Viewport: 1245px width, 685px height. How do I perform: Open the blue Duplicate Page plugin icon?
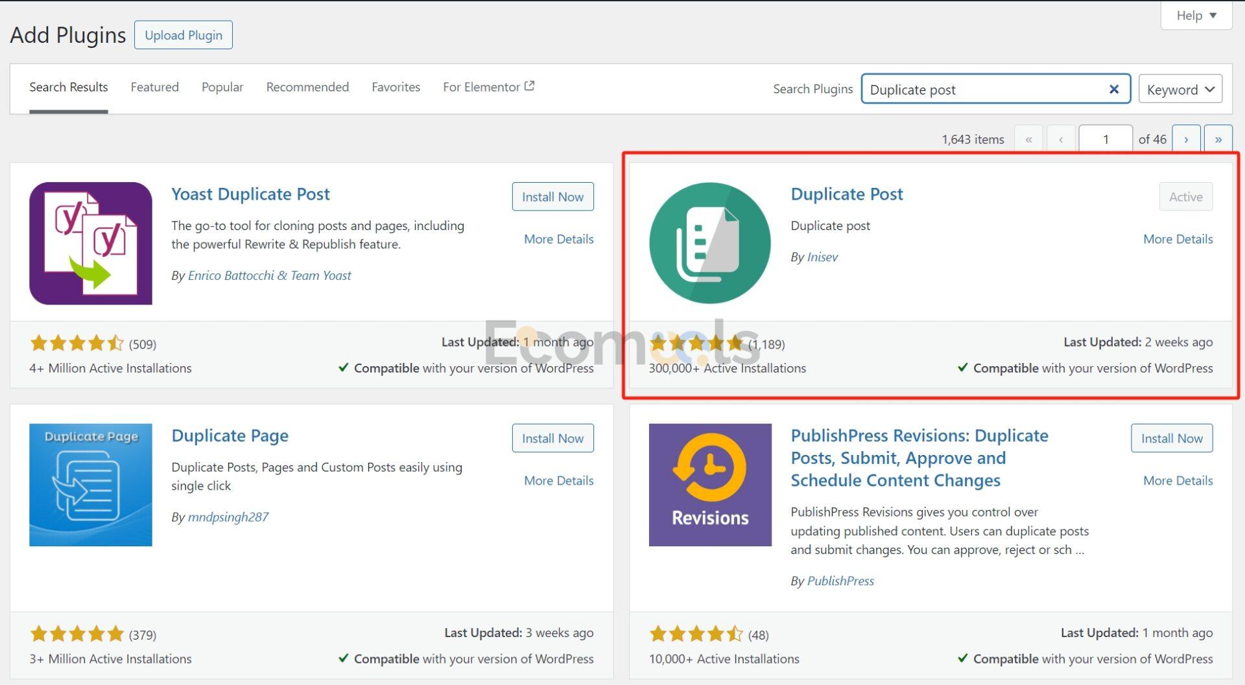(91, 485)
